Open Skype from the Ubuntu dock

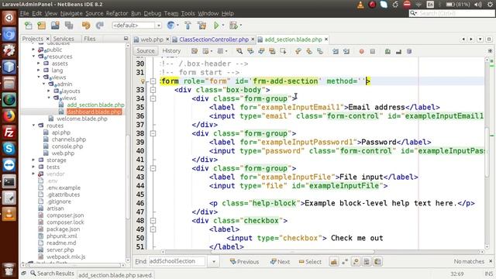9,149
